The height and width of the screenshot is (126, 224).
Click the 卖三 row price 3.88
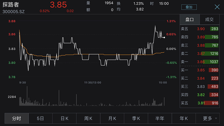point(201,45)
